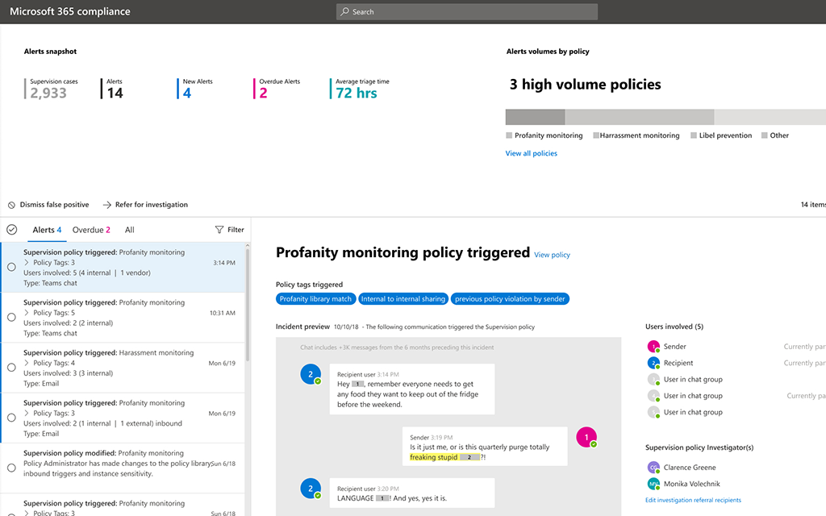Click the Filter funnel icon
The height and width of the screenshot is (516, 826).
(219, 230)
